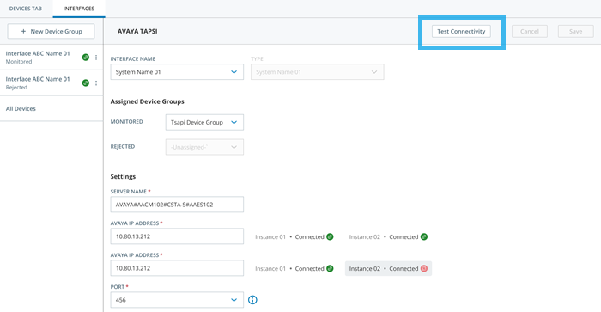Screen dimensions: 601x312
Task: Click the AVAYA TAPSI heading
Action: 137,32
